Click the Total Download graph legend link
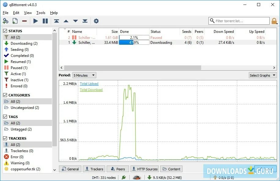This screenshot has width=280, height=181. tap(91, 90)
